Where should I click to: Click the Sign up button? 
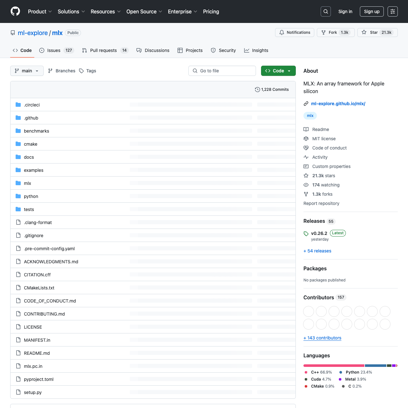coord(372,11)
